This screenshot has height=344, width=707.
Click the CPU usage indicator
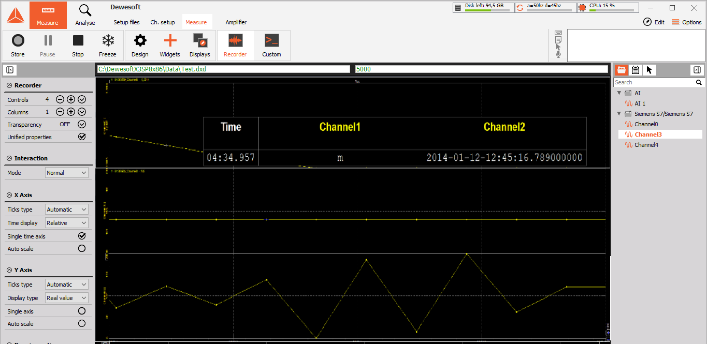[608, 7]
